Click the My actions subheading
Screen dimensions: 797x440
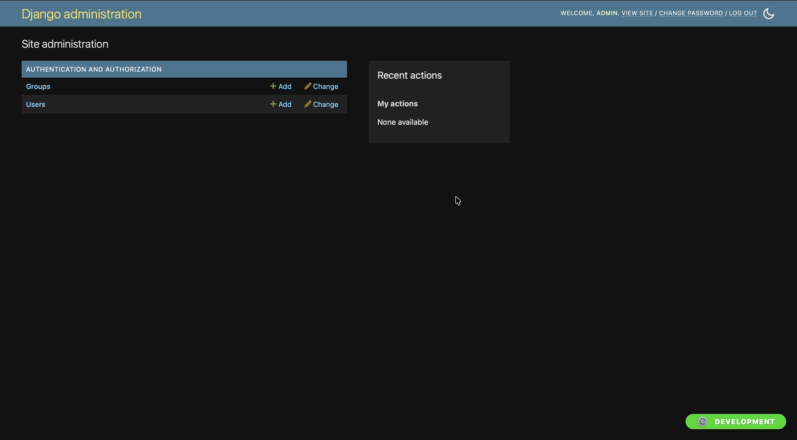click(397, 104)
